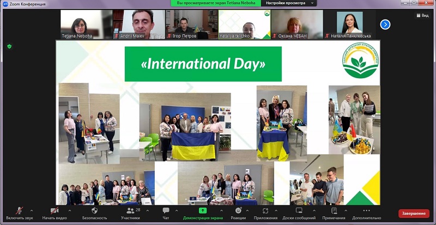Expand audio options arrow beside Включить звук
436x225 pixels.
pyautogui.click(x=32, y=210)
